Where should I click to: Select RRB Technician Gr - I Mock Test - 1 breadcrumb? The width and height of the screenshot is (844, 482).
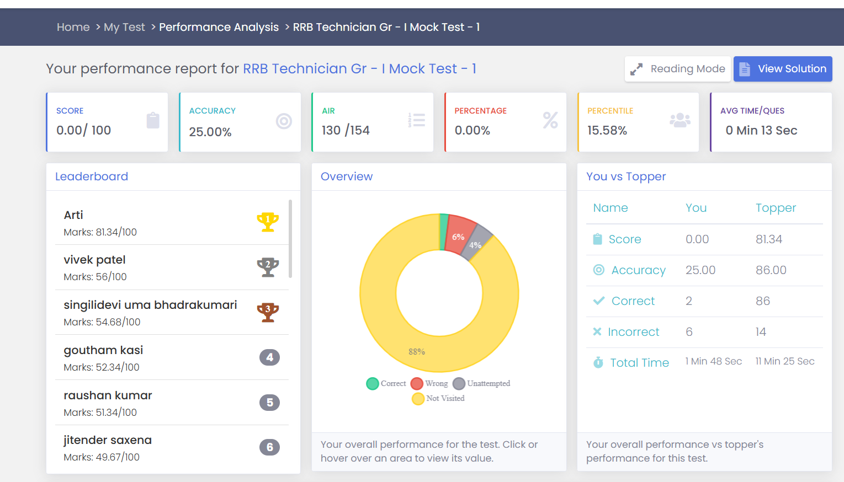(x=386, y=27)
